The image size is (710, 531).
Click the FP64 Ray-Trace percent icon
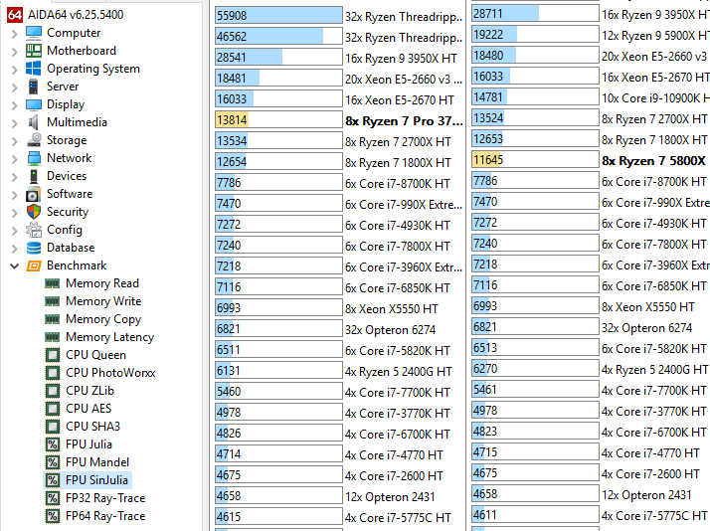53,516
